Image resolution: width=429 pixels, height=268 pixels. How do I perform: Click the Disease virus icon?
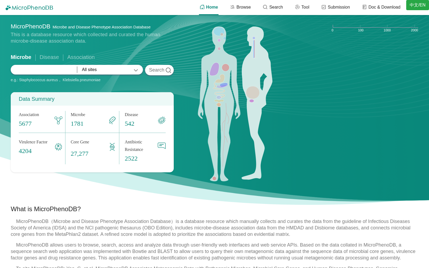[162, 120]
